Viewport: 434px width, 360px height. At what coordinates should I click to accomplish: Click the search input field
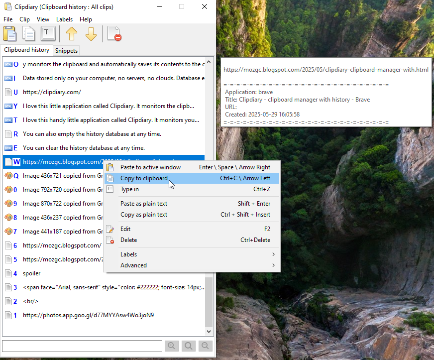(82, 346)
